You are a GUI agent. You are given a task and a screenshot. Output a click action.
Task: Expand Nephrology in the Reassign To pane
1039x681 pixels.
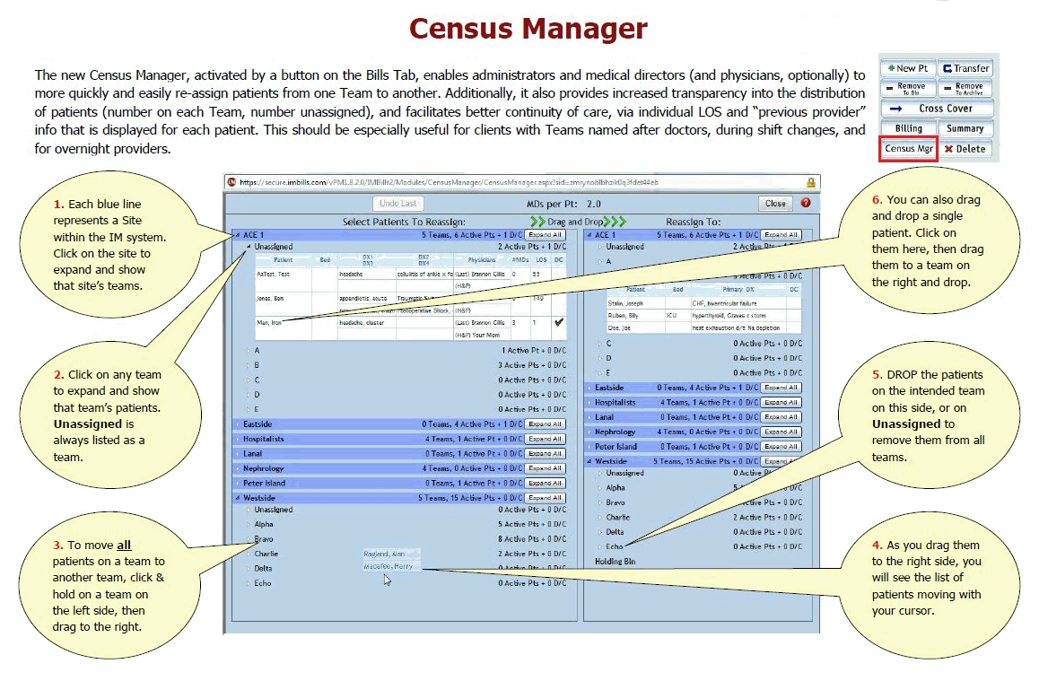coord(589,432)
